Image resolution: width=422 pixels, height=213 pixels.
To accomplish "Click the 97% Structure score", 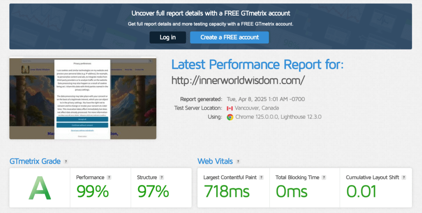I will [x=153, y=191].
